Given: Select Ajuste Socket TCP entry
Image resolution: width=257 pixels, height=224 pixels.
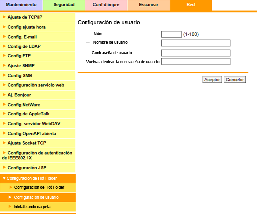Looking at the screenshot, I should click(38, 143).
